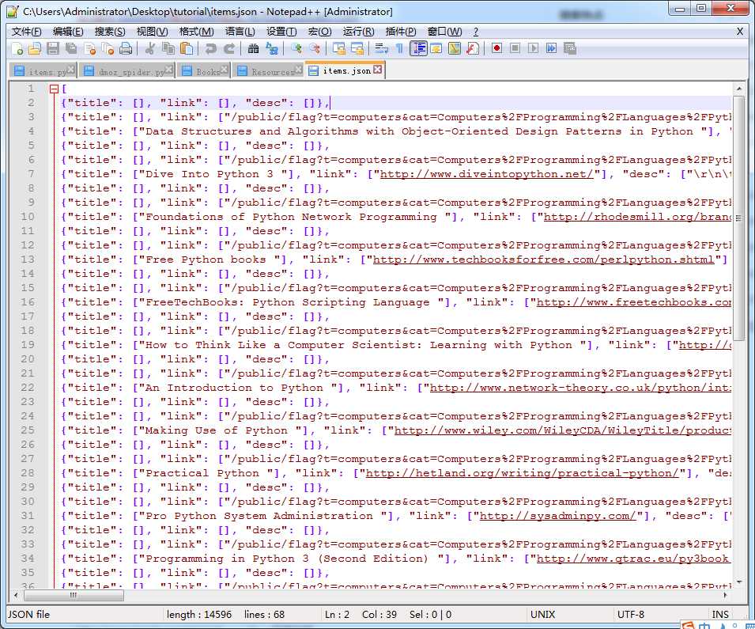The image size is (755, 629).
Task: Print the document with printer icon
Action: coord(126,48)
